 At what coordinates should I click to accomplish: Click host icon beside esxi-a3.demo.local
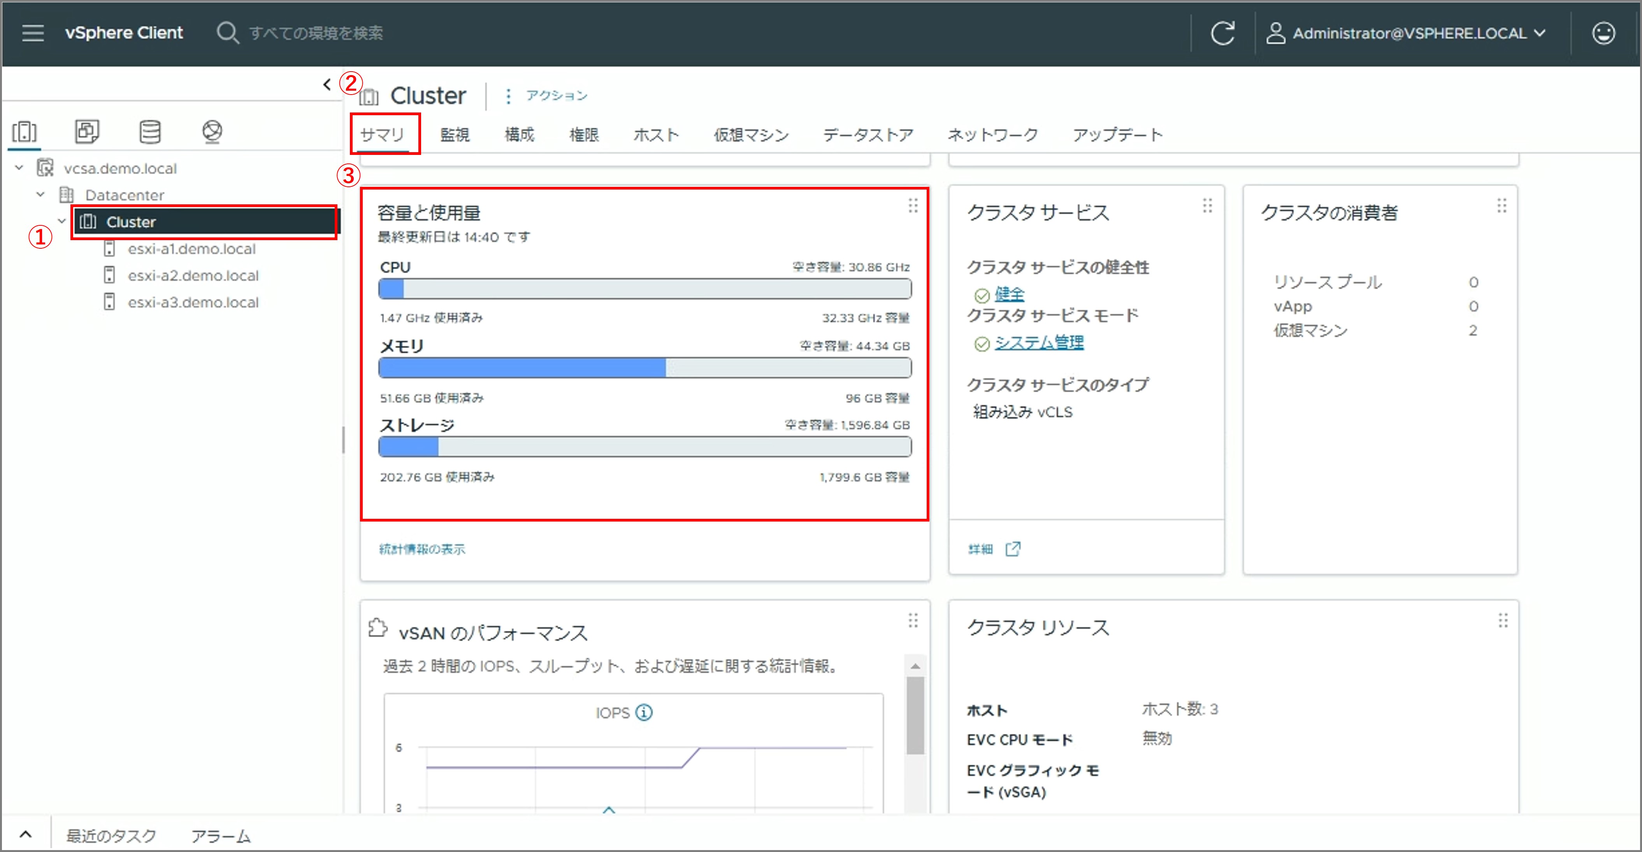pyautogui.click(x=110, y=302)
